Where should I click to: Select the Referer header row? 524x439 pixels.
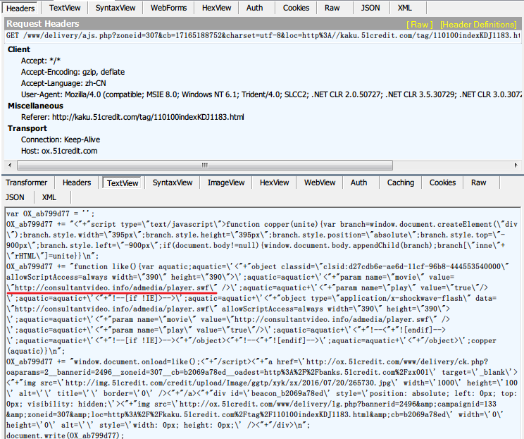tap(132, 117)
